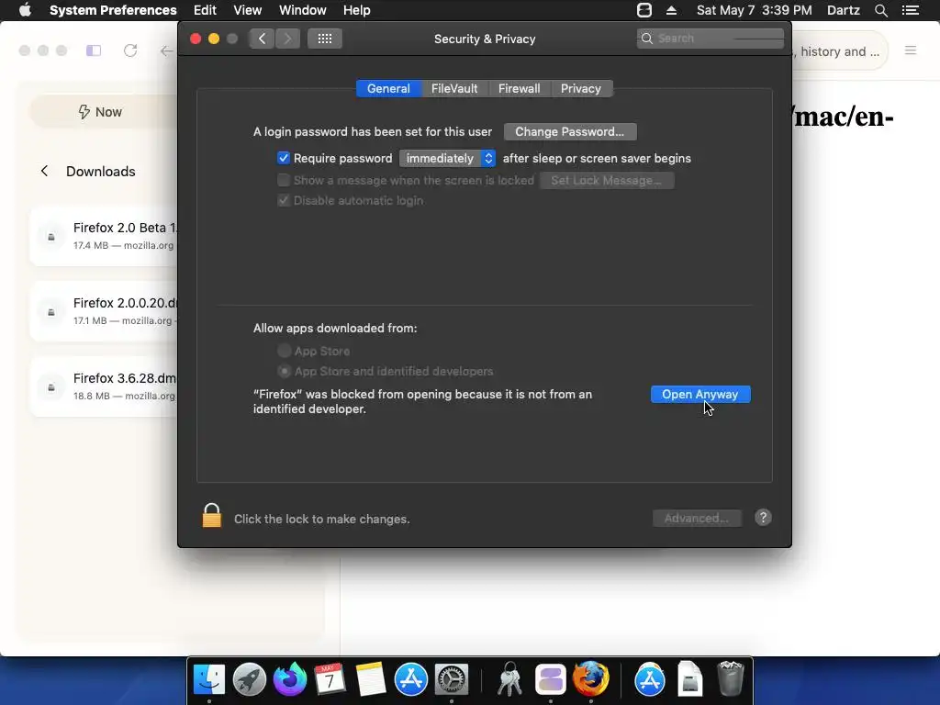The width and height of the screenshot is (940, 705).
Task: Click Set Lock Message button
Action: pyautogui.click(x=607, y=181)
